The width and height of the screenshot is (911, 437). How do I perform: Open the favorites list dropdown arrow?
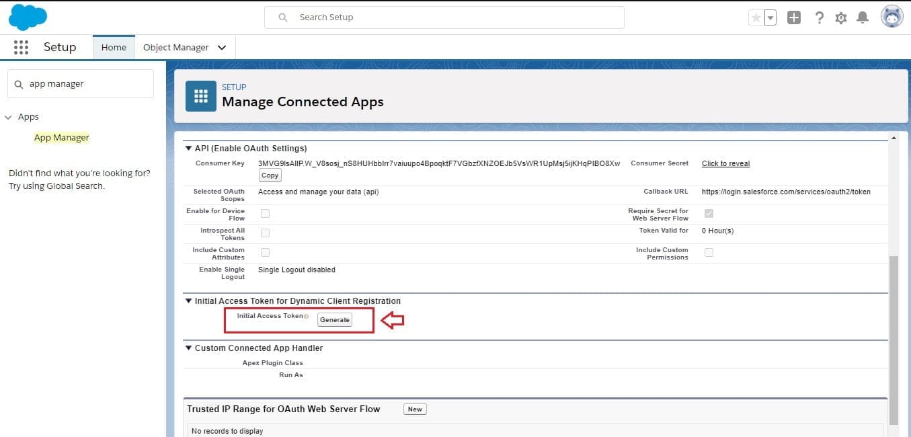tap(770, 18)
